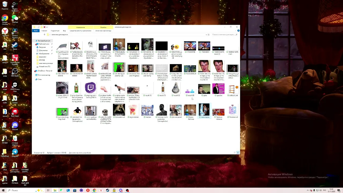Select the green poison bottle png-clipart file
The image size is (343, 193).
tap(76, 92)
